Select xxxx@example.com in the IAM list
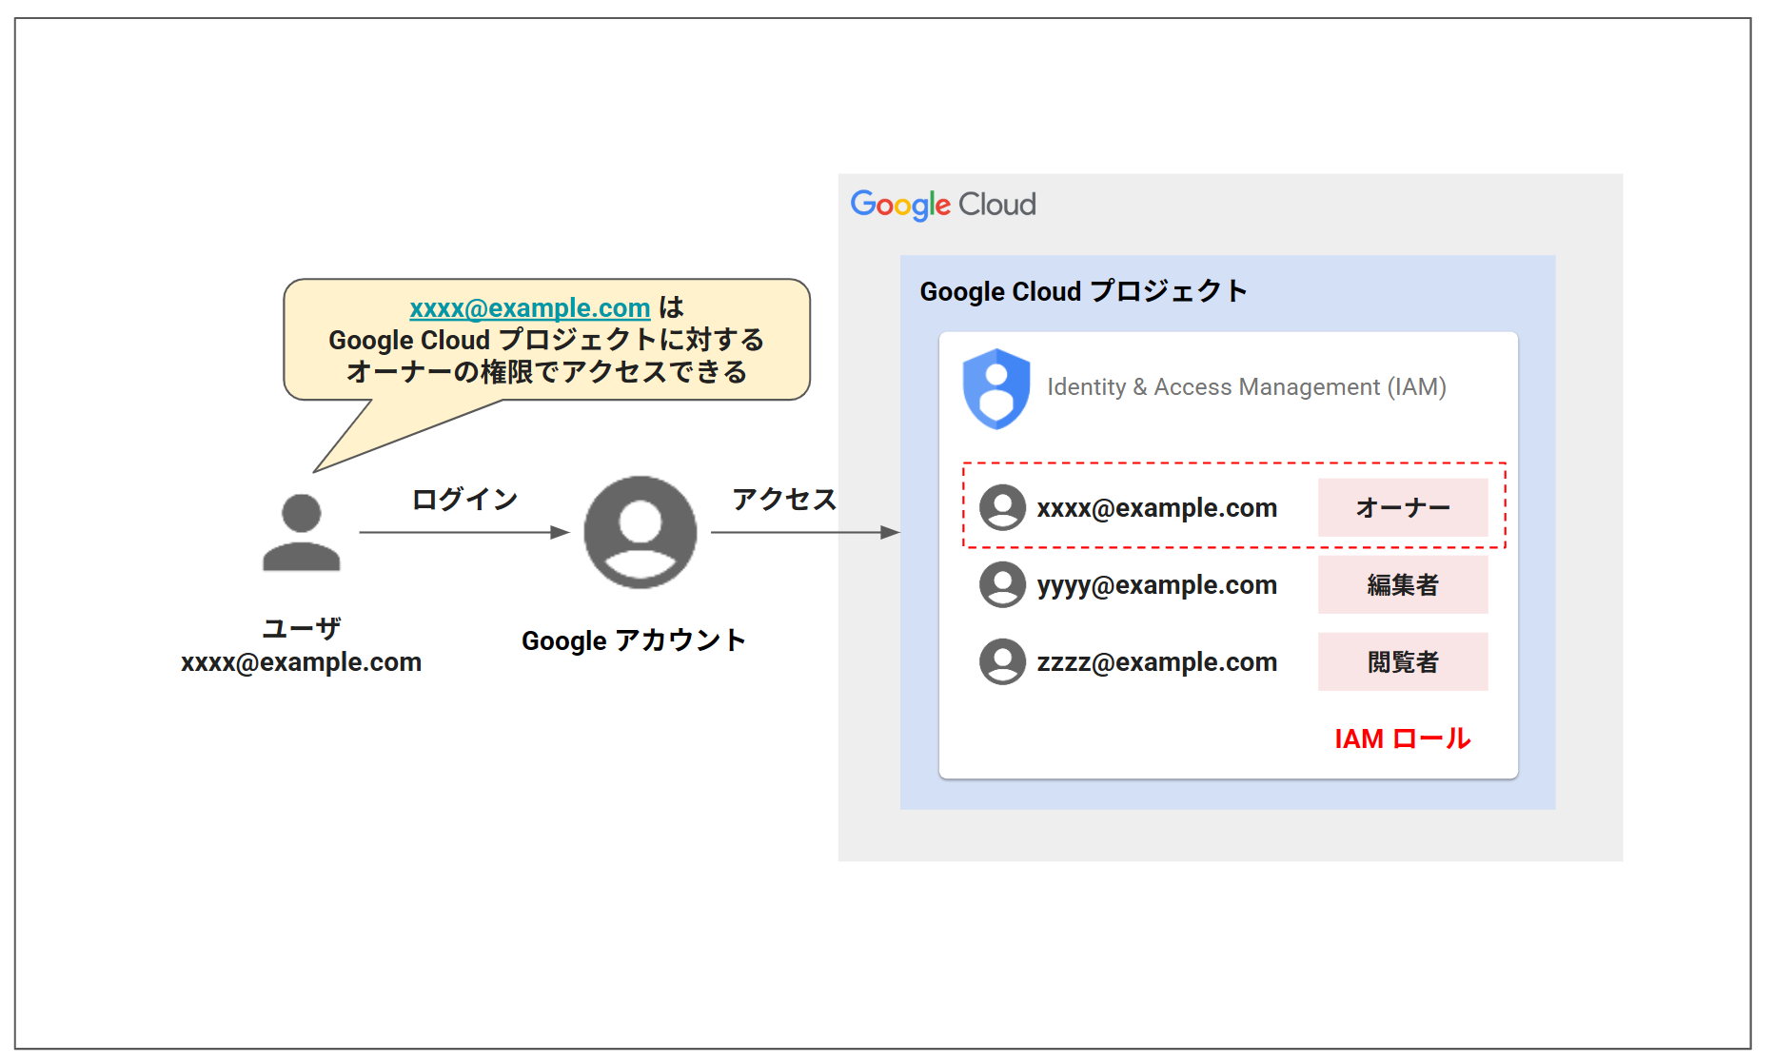Viewport: 1774px width, 1063px height. [x=1156, y=508]
